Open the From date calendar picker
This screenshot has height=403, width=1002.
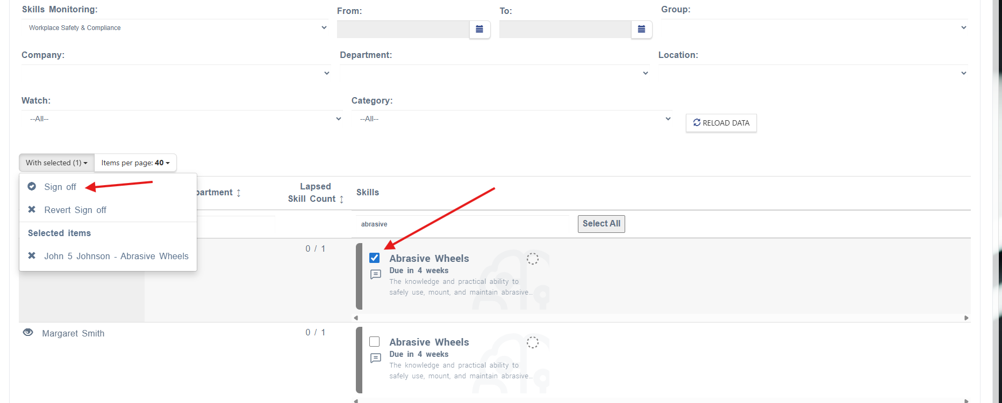coord(479,30)
